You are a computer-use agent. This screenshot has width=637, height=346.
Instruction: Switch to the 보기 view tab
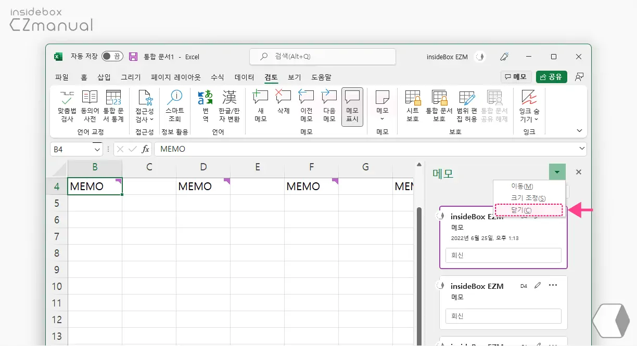pos(295,77)
